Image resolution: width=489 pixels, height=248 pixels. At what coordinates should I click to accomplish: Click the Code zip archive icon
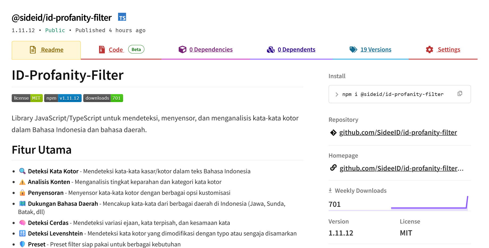point(102,49)
